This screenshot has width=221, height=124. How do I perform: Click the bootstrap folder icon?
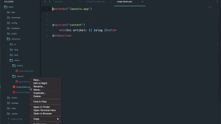8,18
